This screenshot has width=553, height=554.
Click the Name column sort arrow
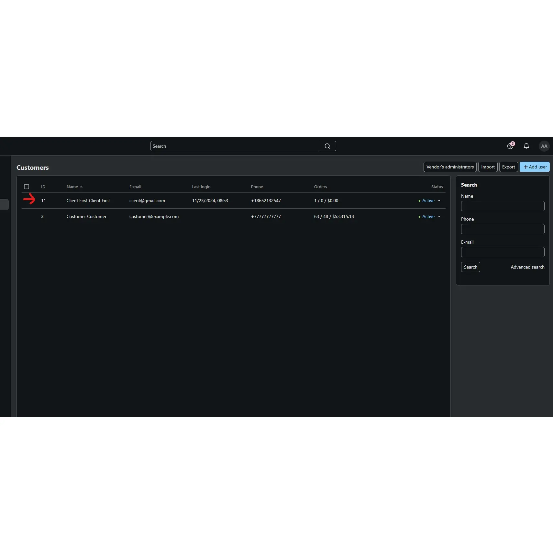point(81,187)
